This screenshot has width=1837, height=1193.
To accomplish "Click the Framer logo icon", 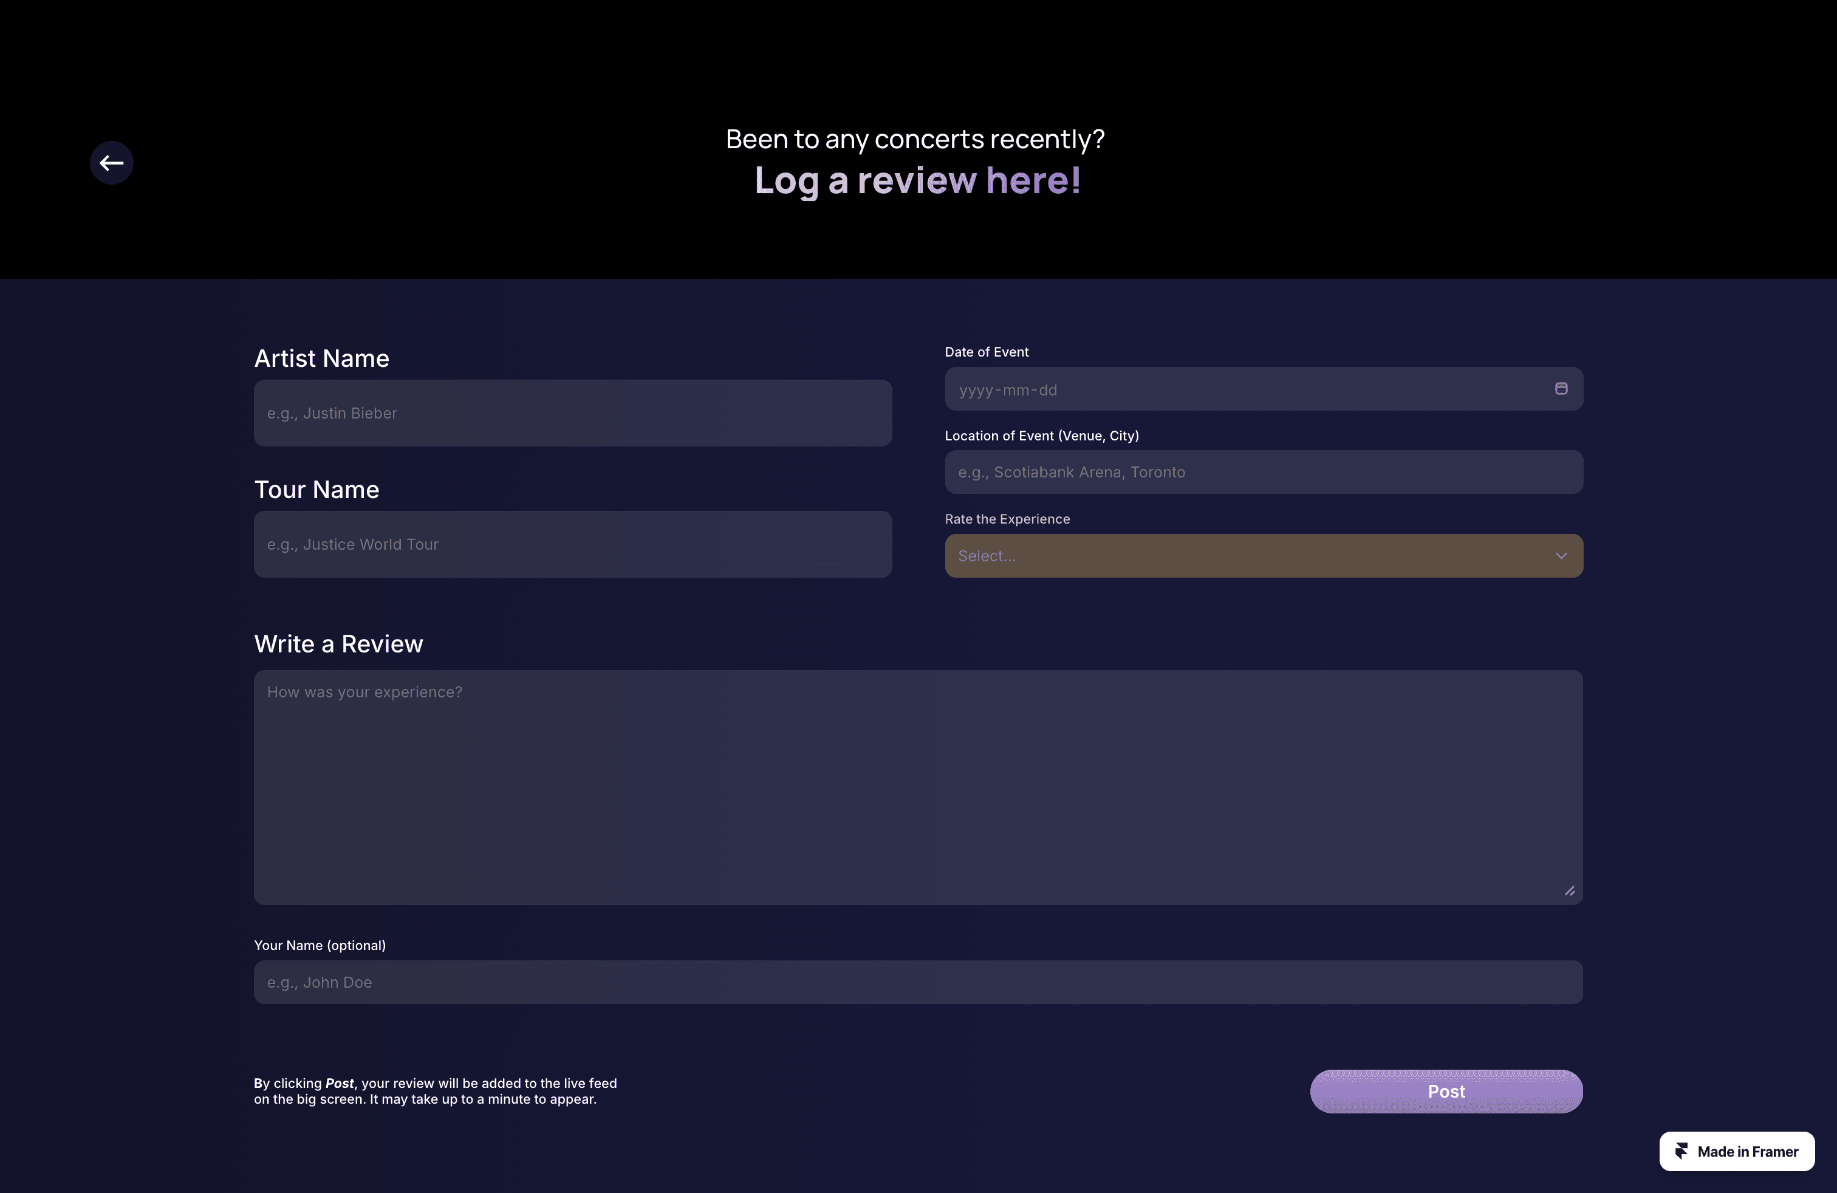I will [x=1681, y=1151].
